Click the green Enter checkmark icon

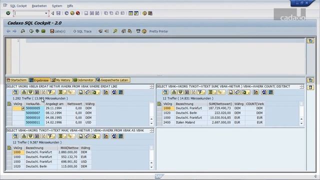(8, 13)
